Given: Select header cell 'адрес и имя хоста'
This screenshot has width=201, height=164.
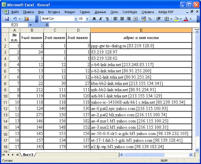Looking at the screenshot, I should pos(141,38).
